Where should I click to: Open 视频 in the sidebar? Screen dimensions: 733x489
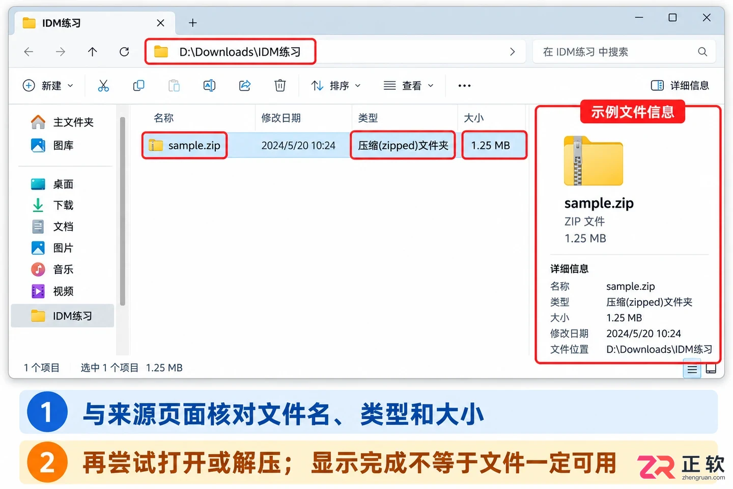[52, 291]
